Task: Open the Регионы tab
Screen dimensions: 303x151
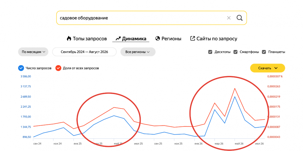Action: click(168, 39)
